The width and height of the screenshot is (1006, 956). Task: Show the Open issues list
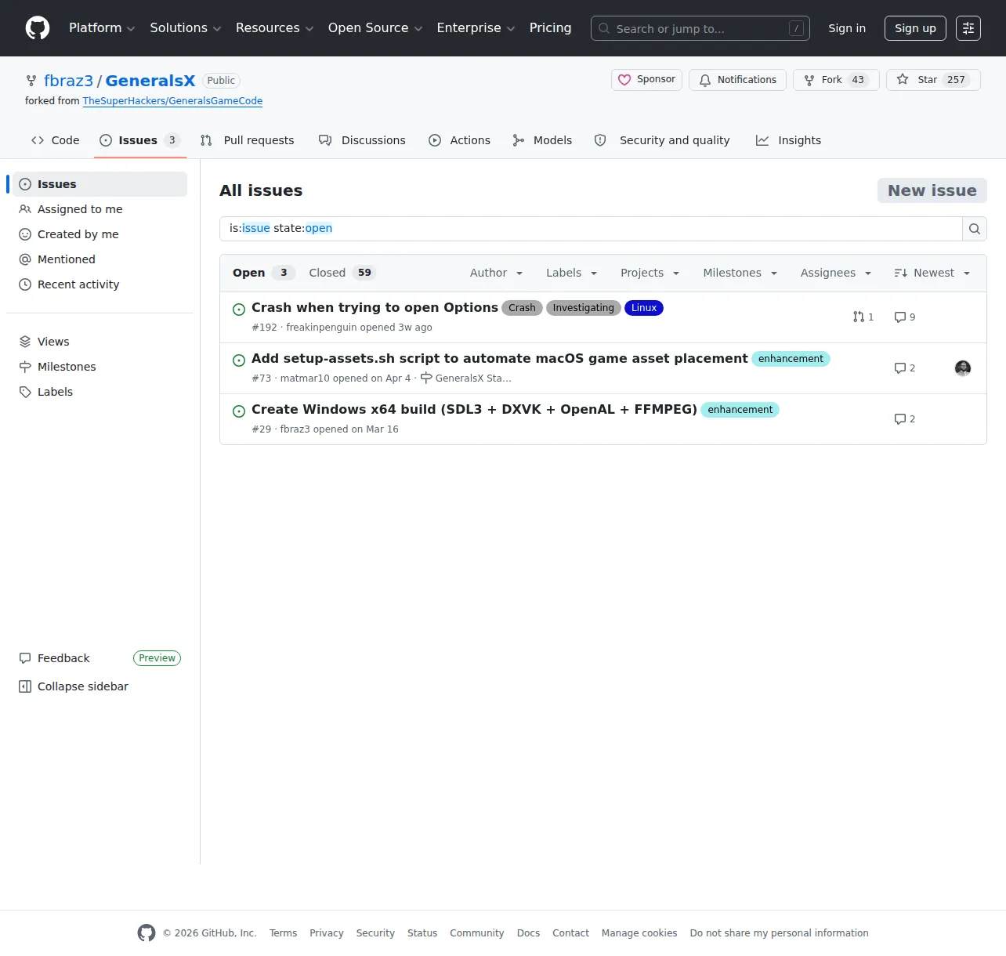(x=263, y=273)
